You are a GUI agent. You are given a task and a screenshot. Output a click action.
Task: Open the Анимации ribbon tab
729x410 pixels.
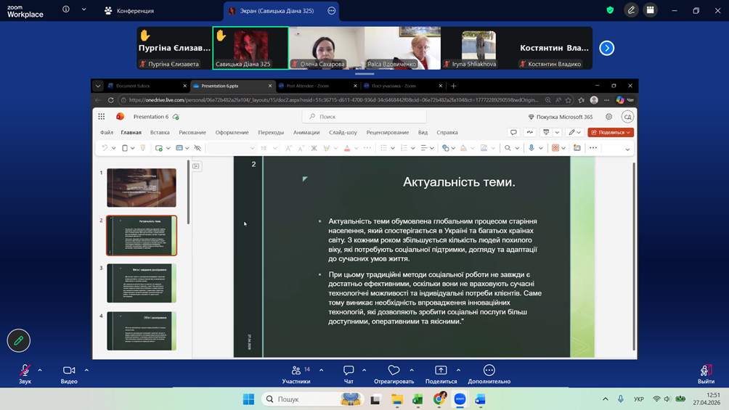[x=306, y=133]
